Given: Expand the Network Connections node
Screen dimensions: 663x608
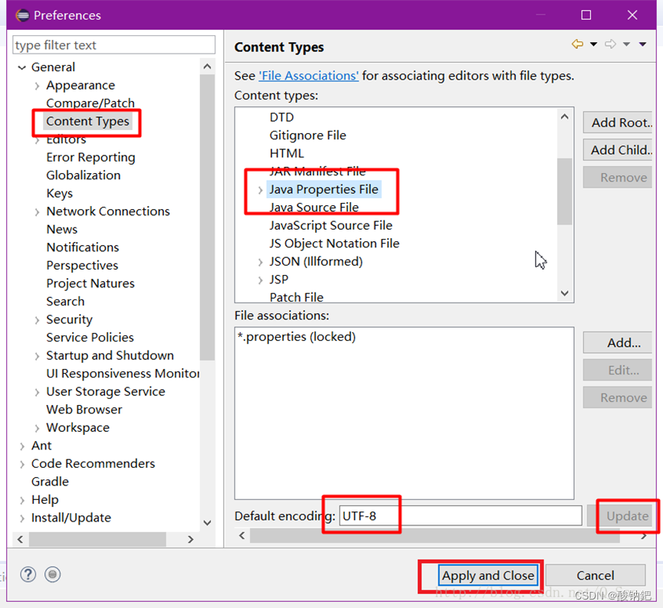Looking at the screenshot, I should [x=38, y=211].
